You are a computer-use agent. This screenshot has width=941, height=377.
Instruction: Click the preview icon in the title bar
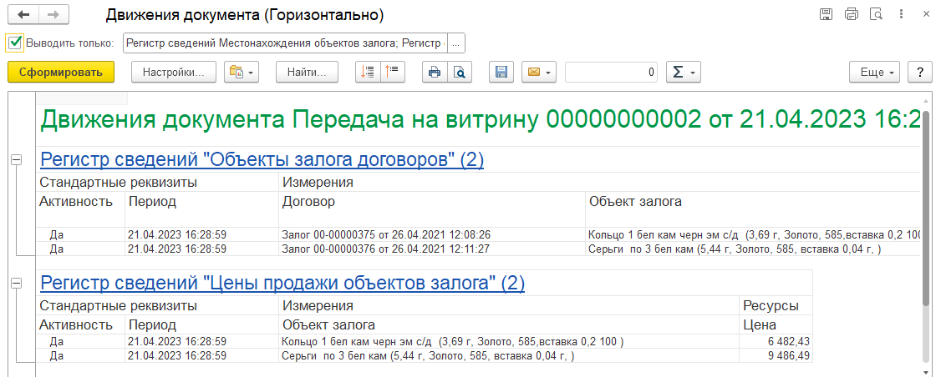[876, 14]
